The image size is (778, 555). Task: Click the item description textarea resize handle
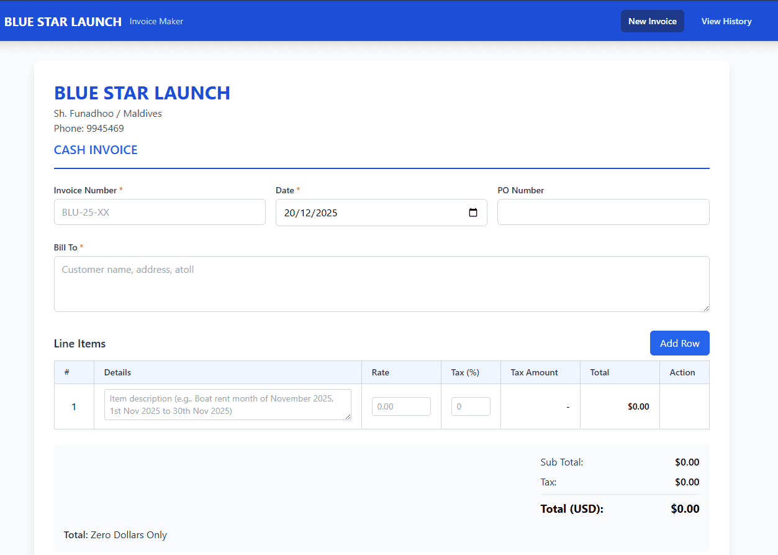pos(348,416)
